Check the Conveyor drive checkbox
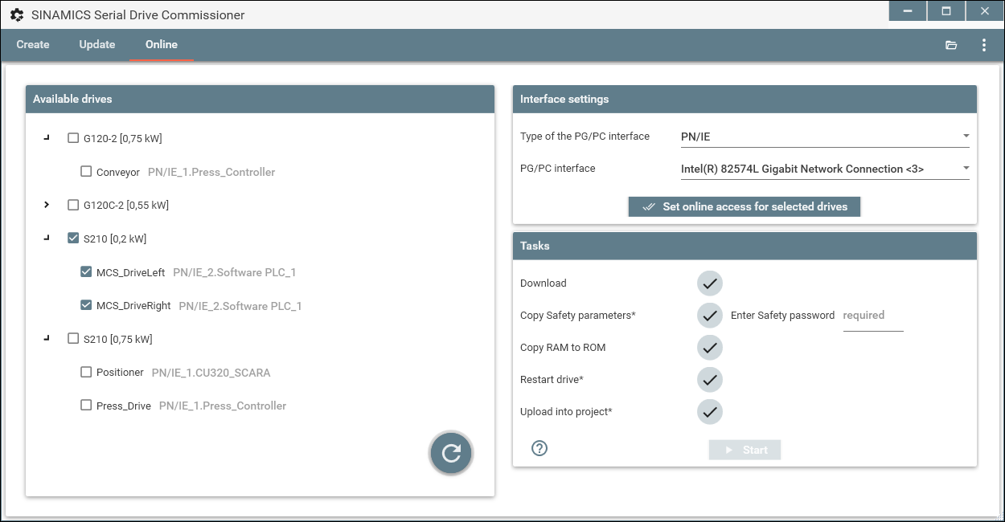The width and height of the screenshot is (1005, 522). click(86, 172)
